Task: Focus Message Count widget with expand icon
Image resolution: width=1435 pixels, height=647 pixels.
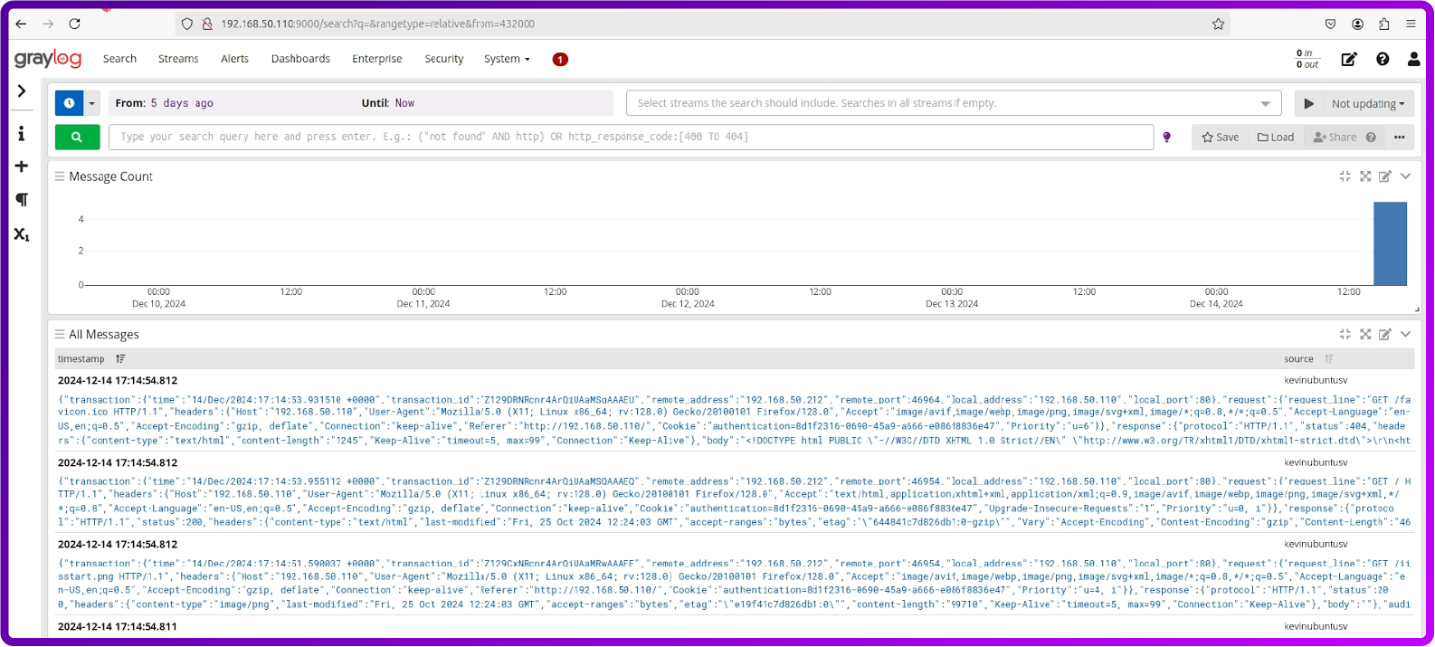Action: 1365,176
